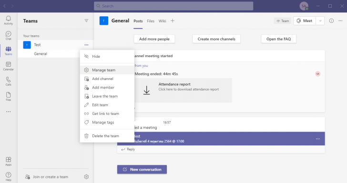347x183 pixels.
Task: Open the Attendance report card
Action: [183, 90]
